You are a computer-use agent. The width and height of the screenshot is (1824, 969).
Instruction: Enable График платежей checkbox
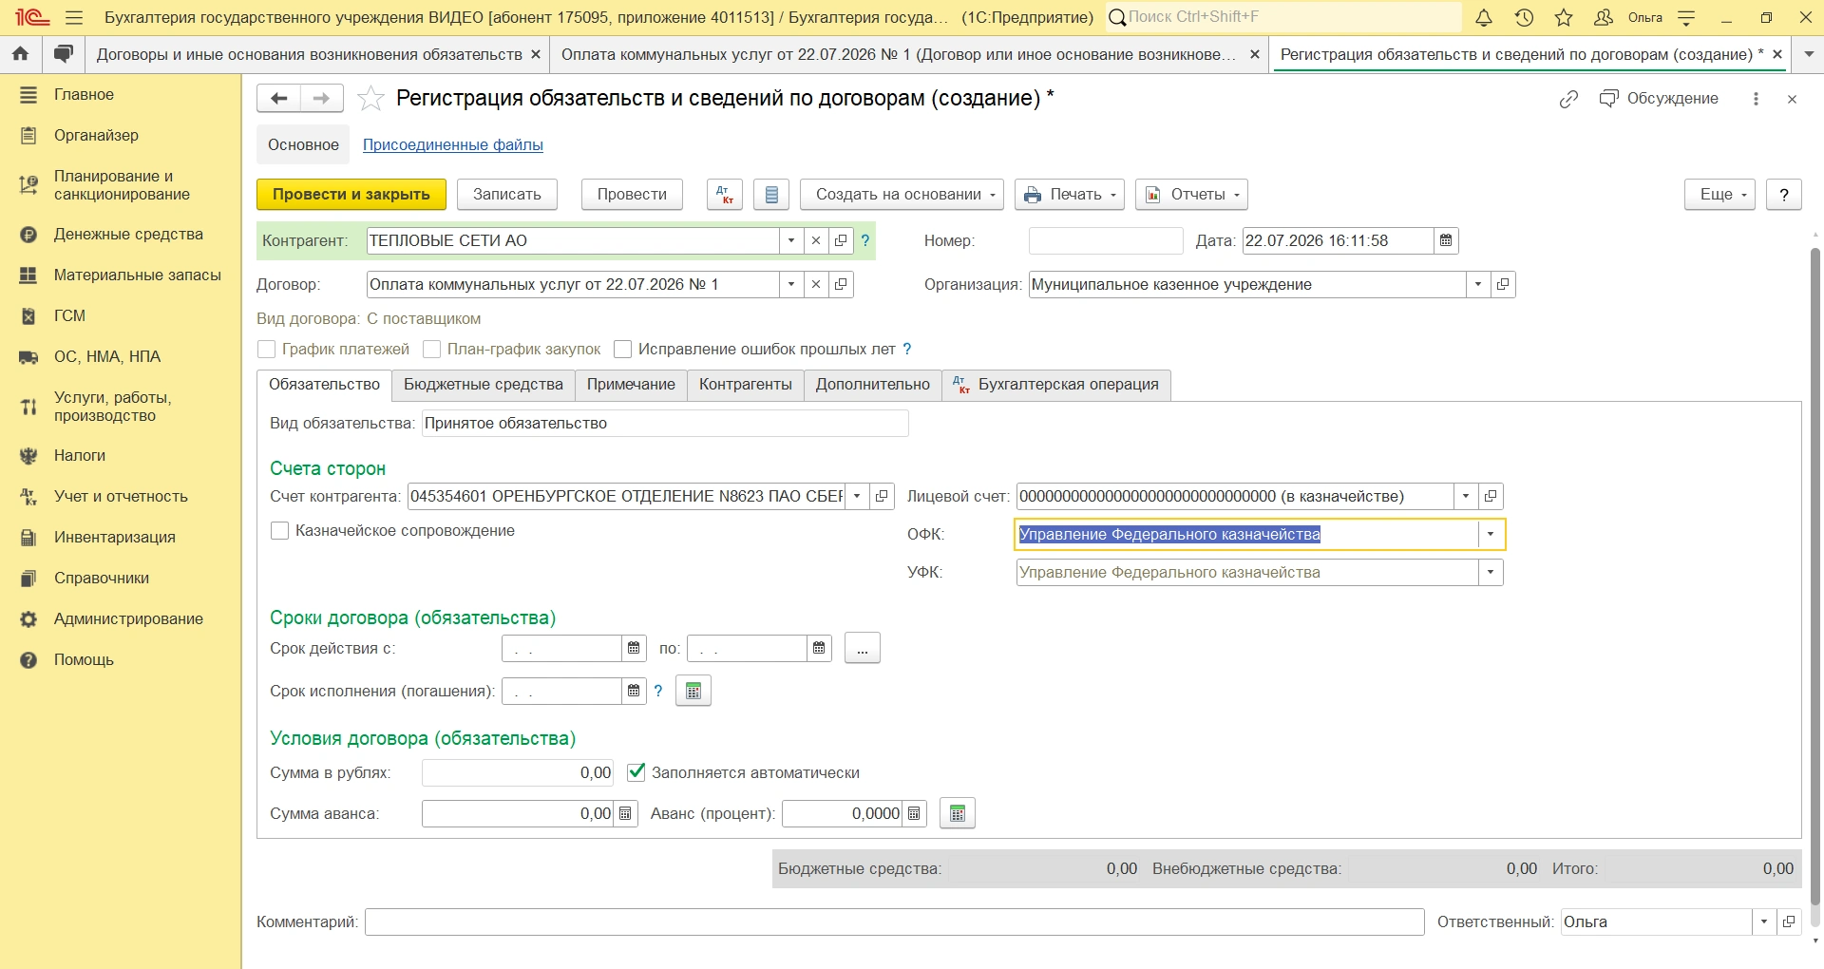(267, 350)
